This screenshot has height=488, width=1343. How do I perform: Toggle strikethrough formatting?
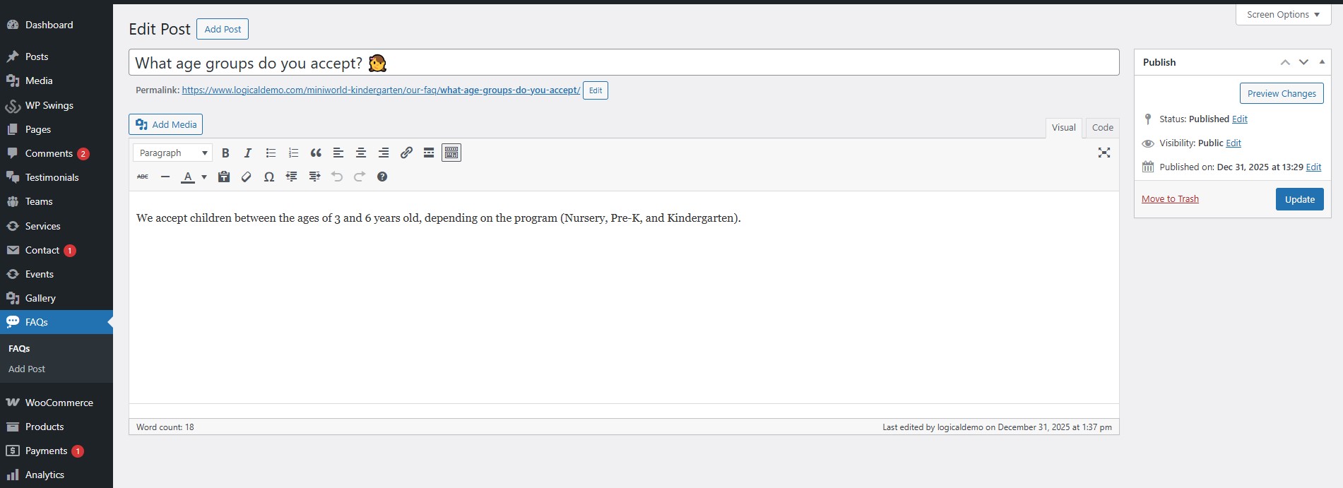click(143, 177)
